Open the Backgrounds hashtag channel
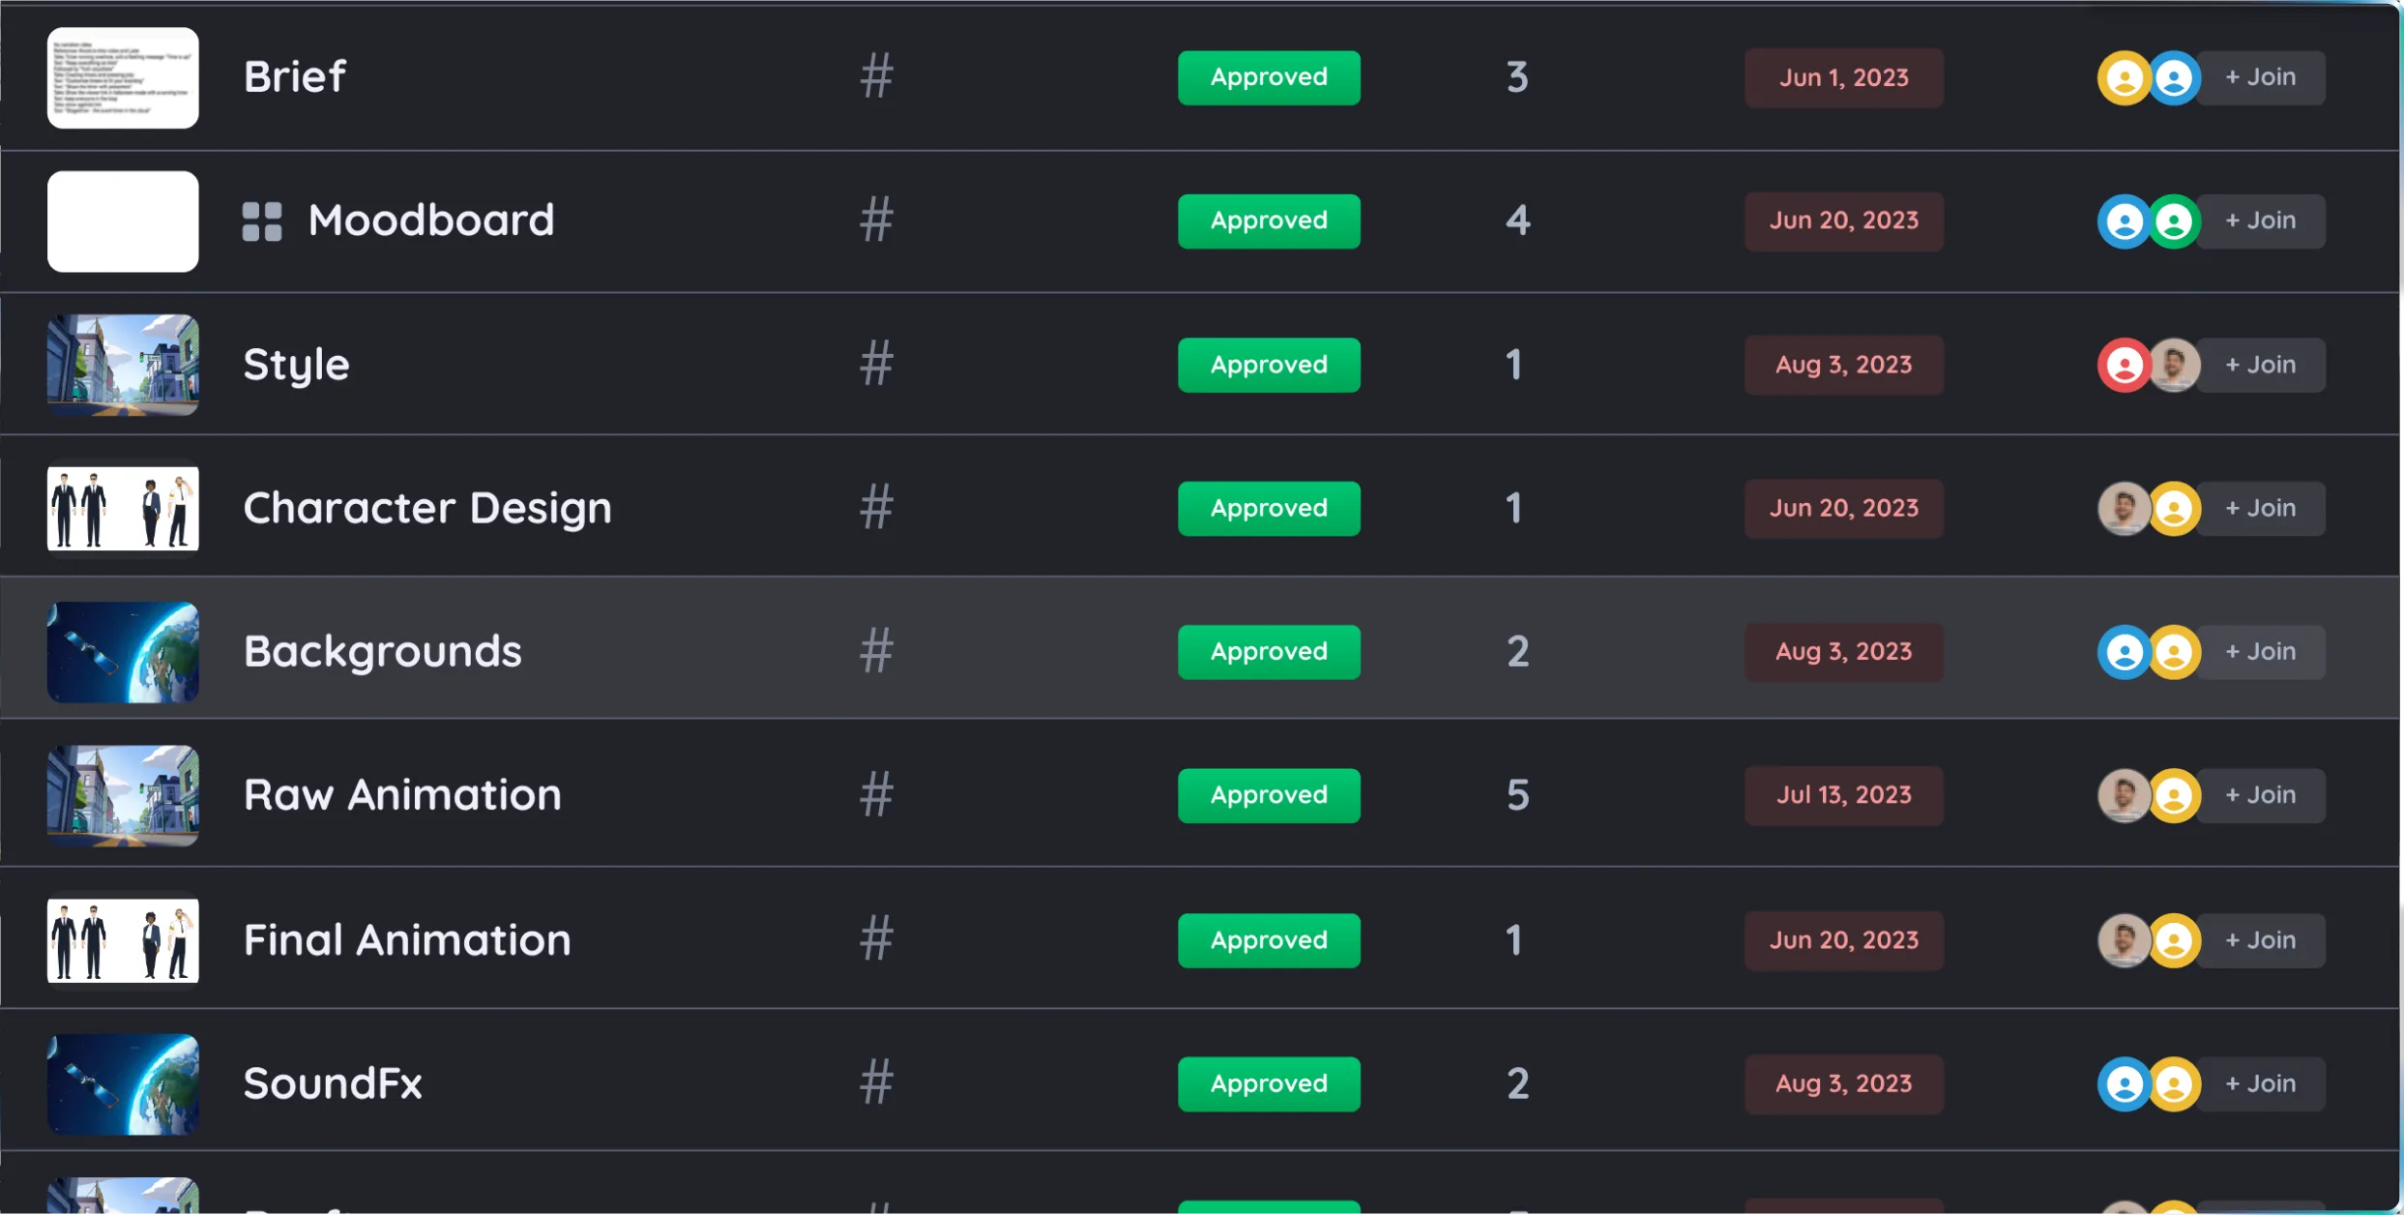This screenshot has width=2404, height=1215. tap(876, 651)
